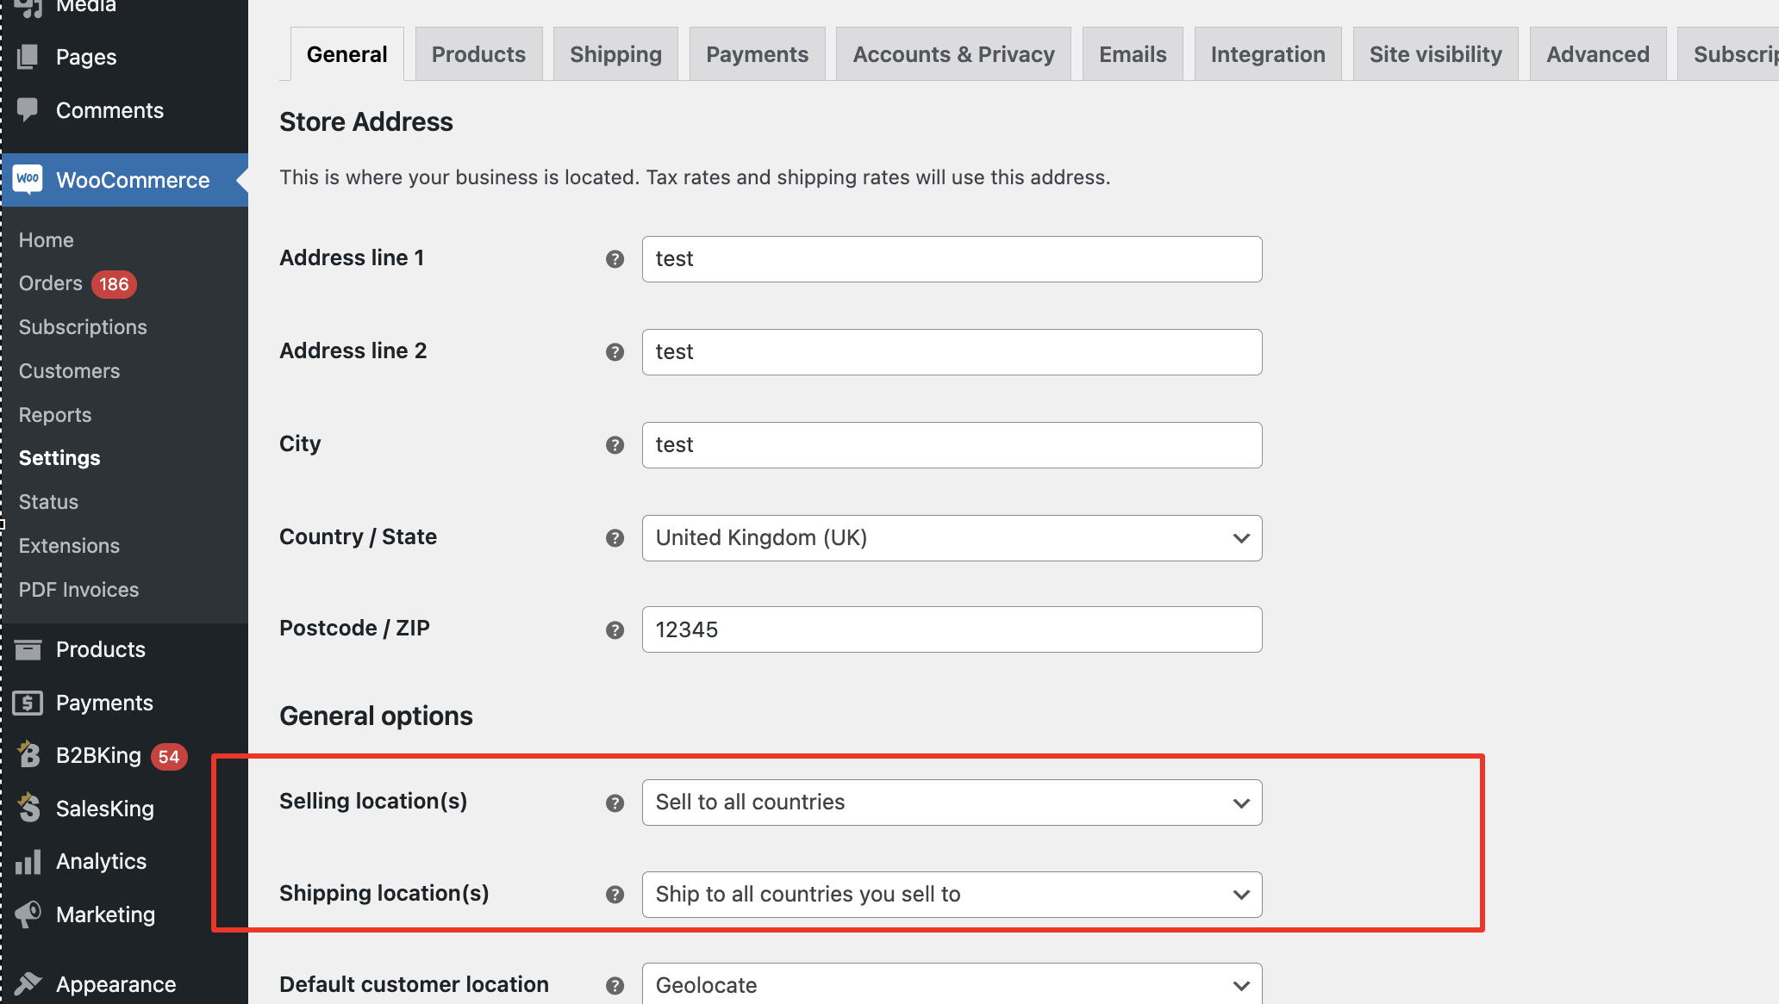Open the Orders submenu link

(x=51, y=283)
